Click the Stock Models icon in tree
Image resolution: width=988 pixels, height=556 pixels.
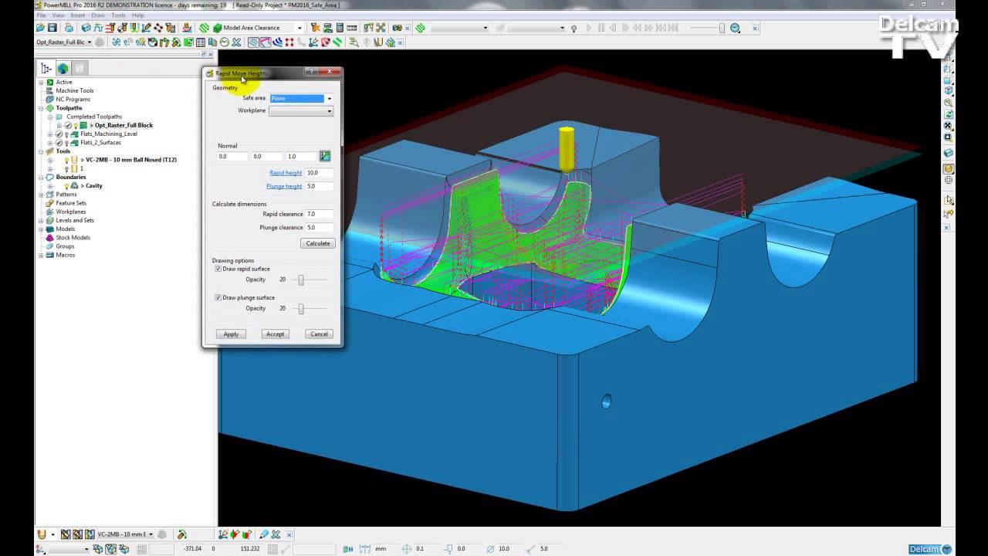click(x=50, y=238)
